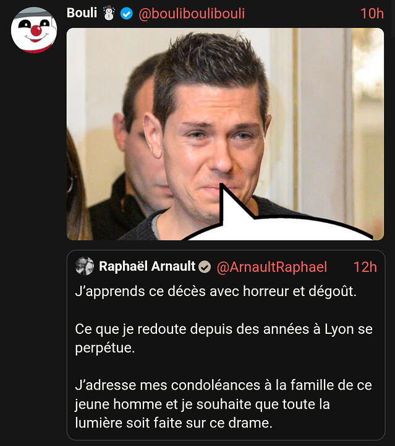Click the Bouli display name
Viewport: 395px width, 446px height.
[x=82, y=13]
